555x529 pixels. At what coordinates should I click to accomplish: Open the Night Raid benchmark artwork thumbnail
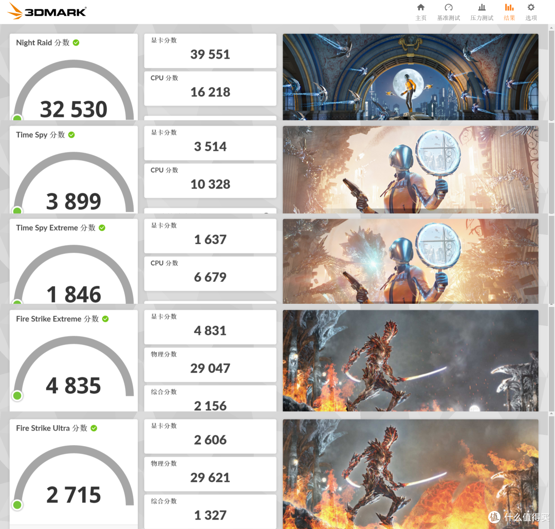[410, 77]
